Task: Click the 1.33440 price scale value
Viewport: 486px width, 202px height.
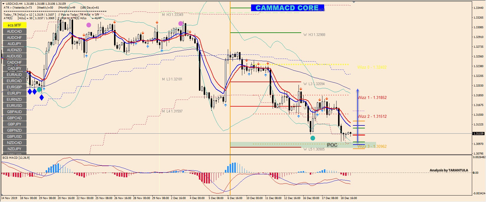Action: (x=479, y=8)
